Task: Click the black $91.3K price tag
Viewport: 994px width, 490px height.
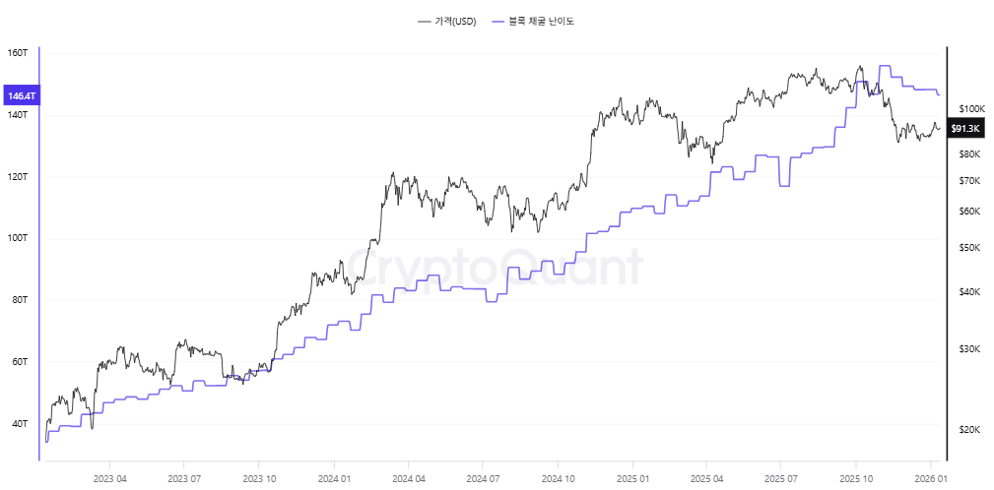Action: [x=966, y=129]
